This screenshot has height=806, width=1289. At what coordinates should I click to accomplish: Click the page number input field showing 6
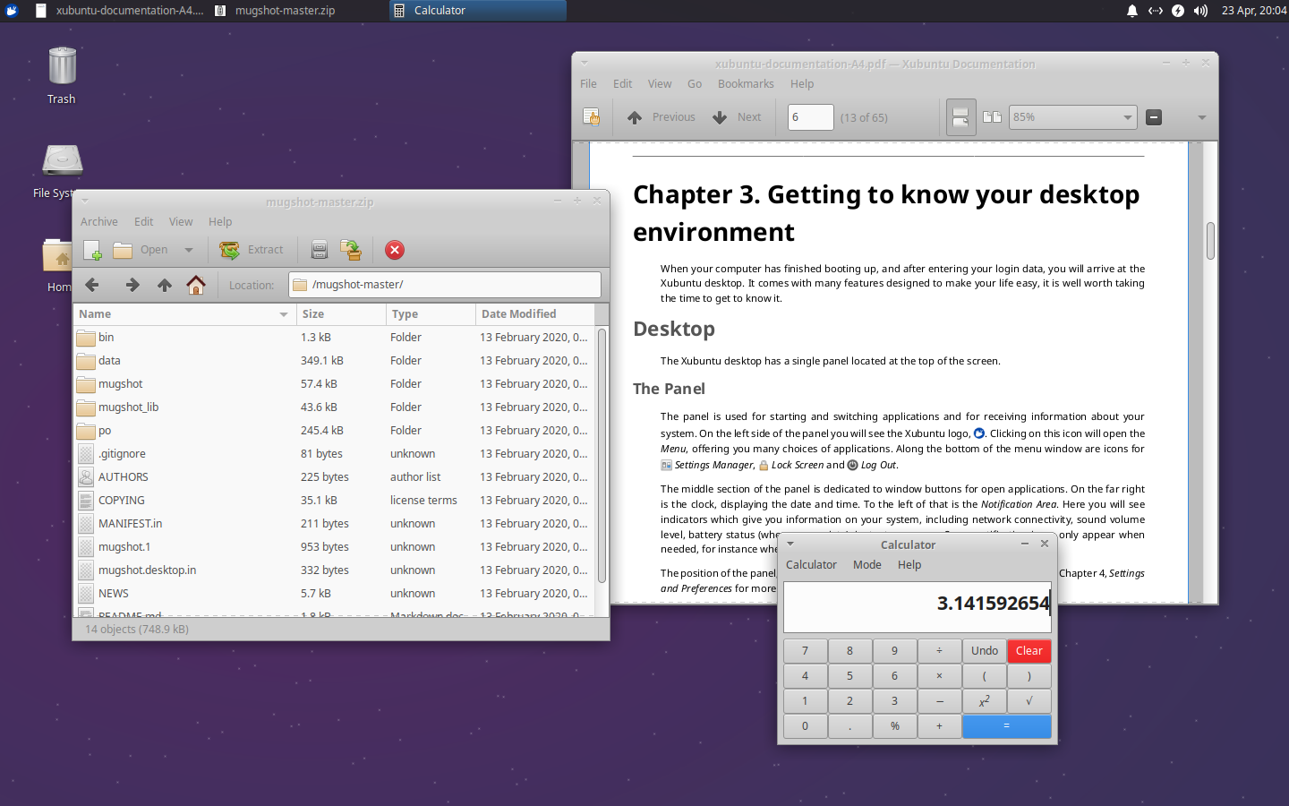click(810, 116)
